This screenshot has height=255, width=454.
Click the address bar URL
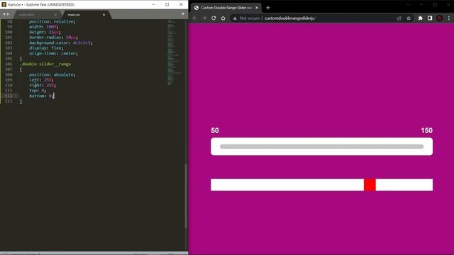pyautogui.click(x=290, y=18)
